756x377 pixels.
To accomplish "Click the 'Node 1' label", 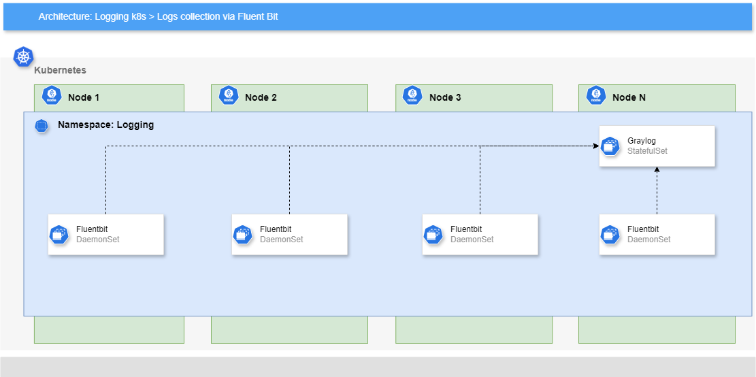I will pyautogui.click(x=84, y=97).
